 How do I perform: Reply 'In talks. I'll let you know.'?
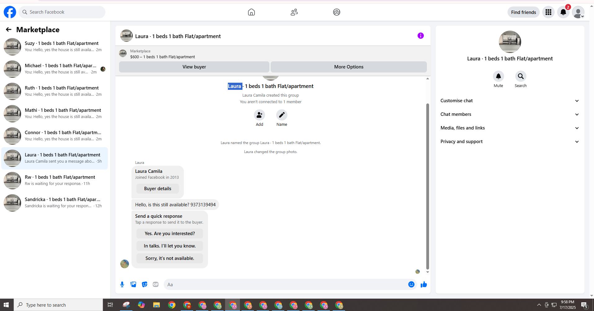(x=170, y=246)
